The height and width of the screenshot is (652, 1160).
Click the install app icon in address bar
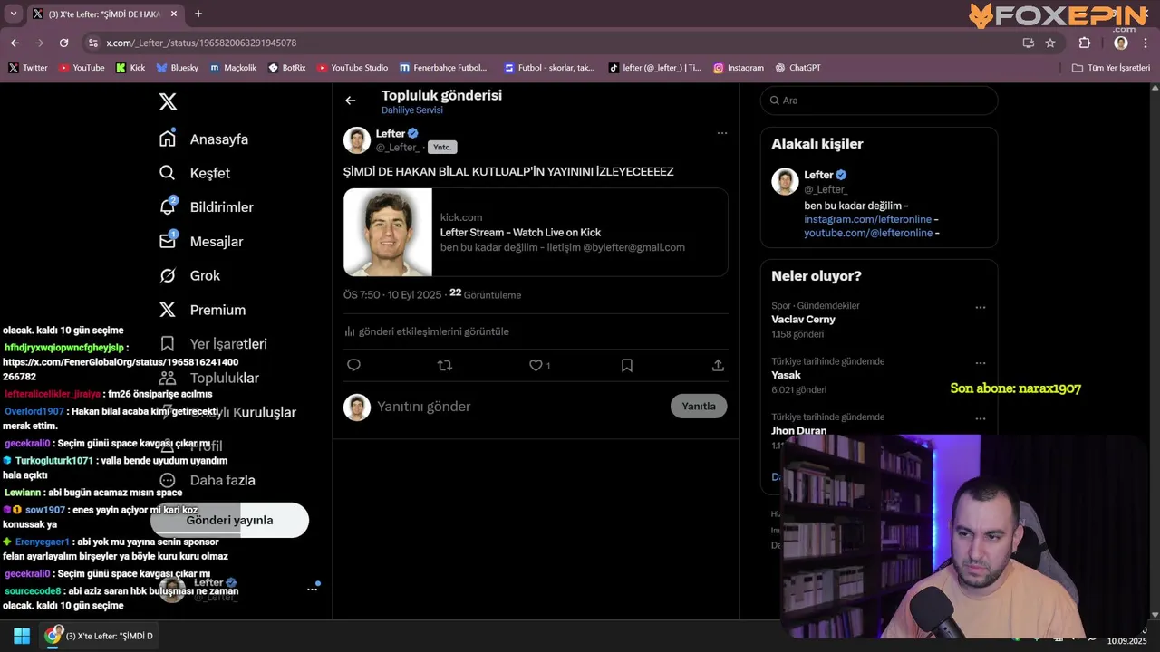[x=1028, y=43]
